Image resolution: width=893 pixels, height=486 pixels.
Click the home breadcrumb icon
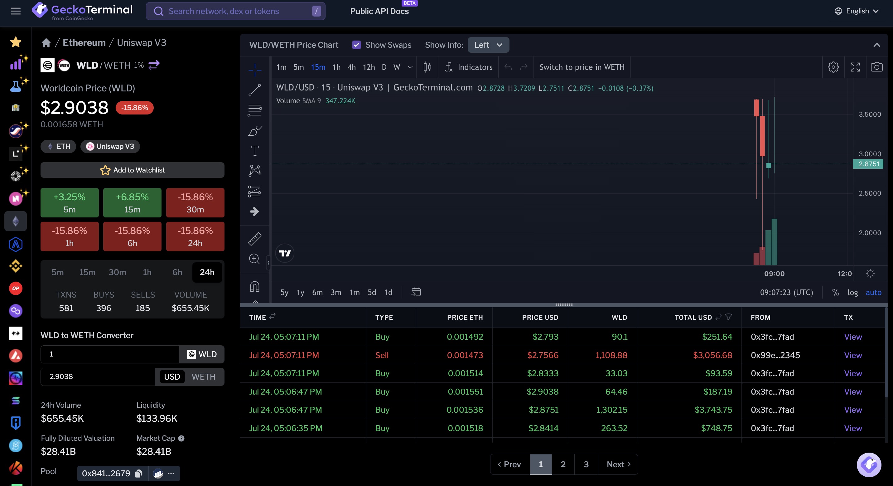(x=46, y=43)
